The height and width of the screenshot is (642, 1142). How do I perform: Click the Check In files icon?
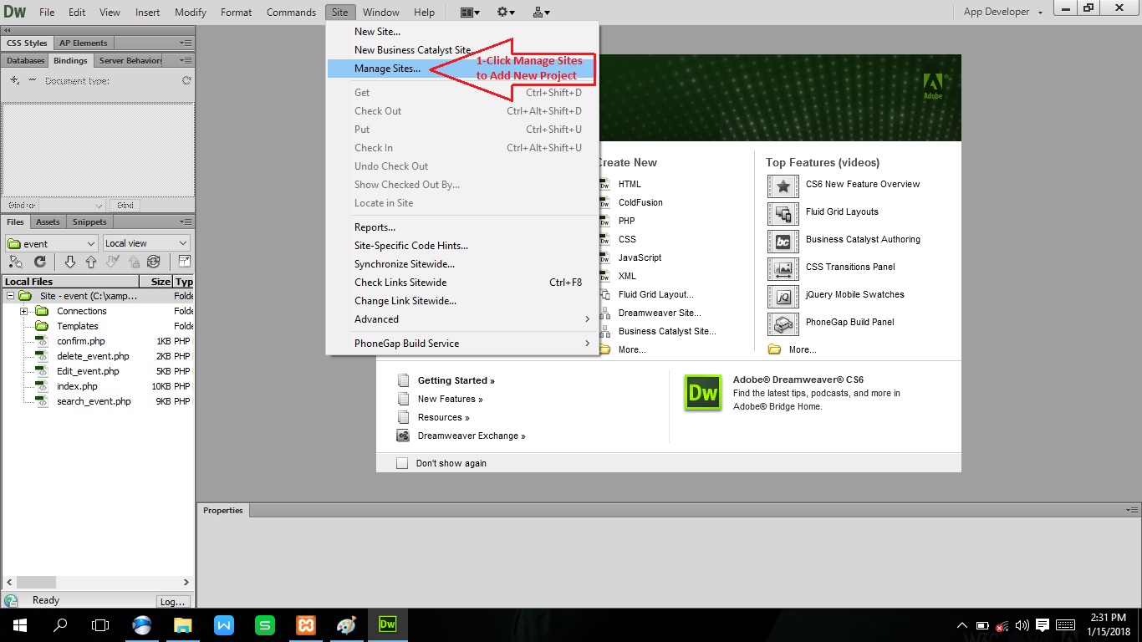pos(133,262)
